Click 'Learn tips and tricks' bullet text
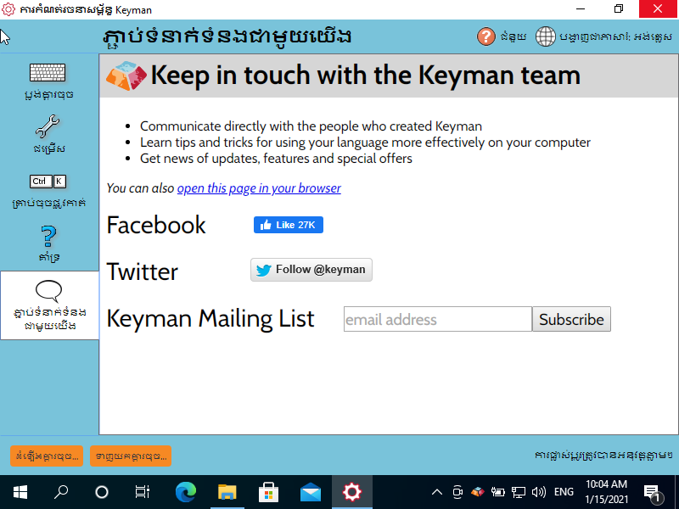 tap(365, 143)
